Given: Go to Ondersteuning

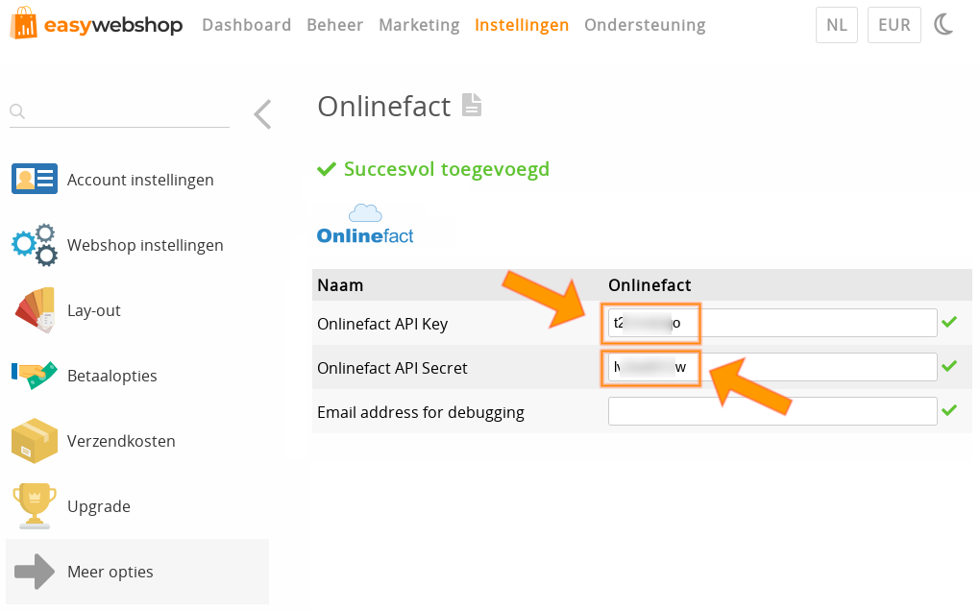Looking at the screenshot, I should 645,25.
